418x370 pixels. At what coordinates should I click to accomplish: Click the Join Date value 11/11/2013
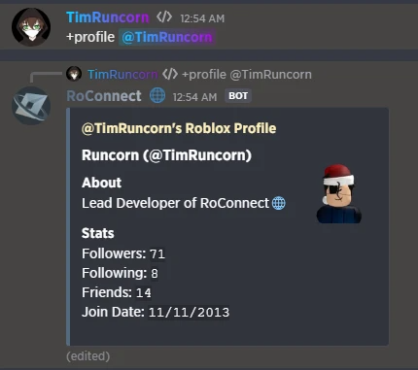(x=189, y=313)
